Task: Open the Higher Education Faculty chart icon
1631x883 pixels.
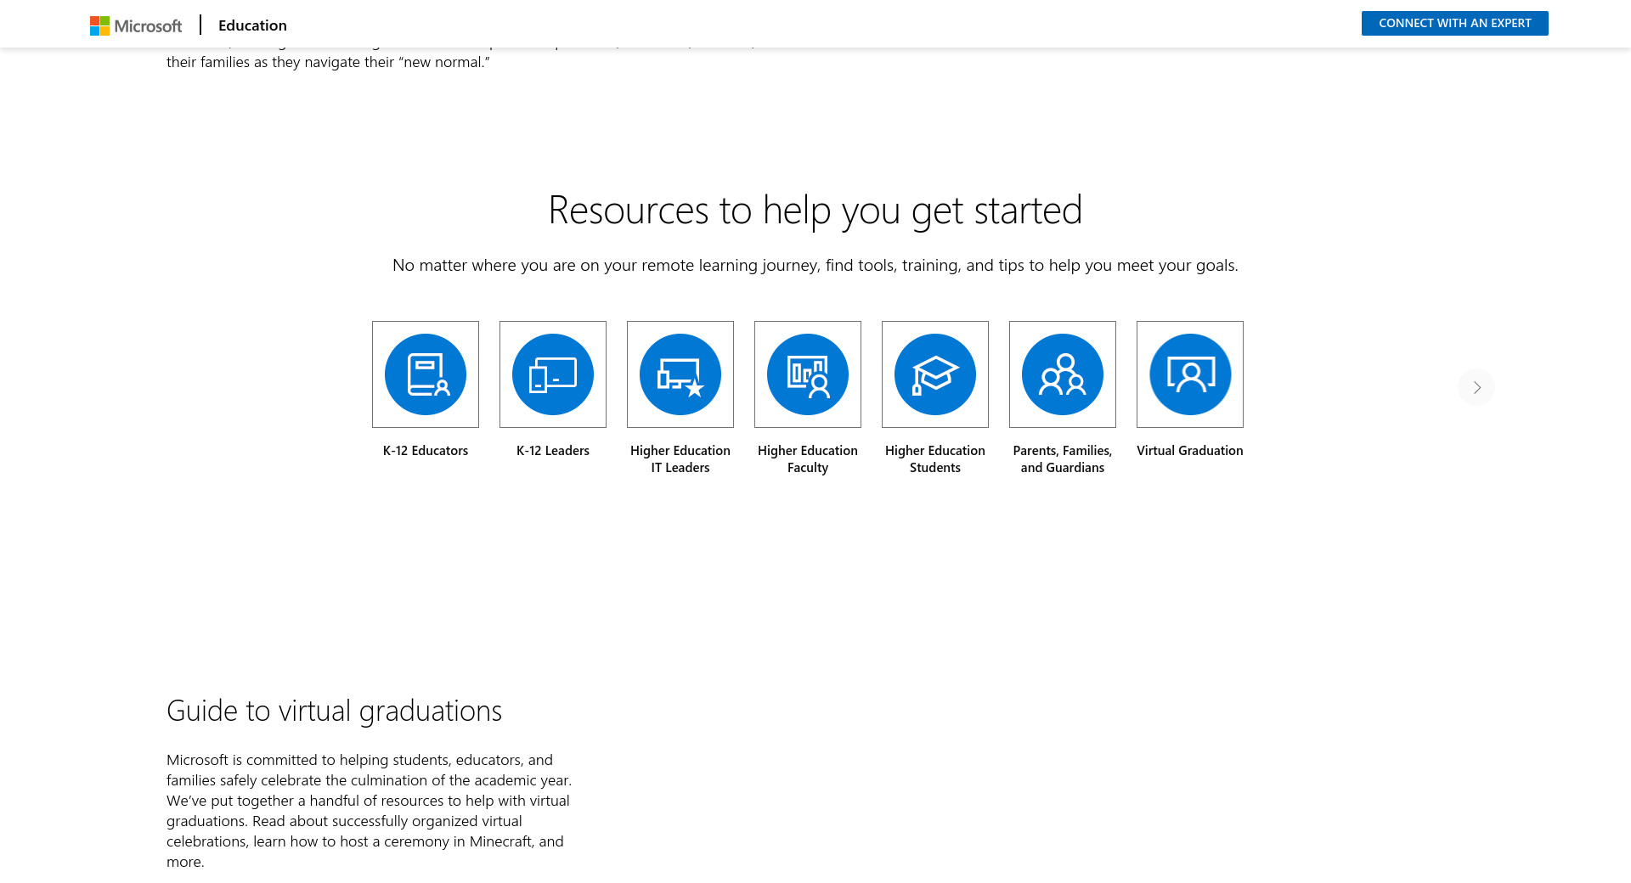Action: pos(808,374)
